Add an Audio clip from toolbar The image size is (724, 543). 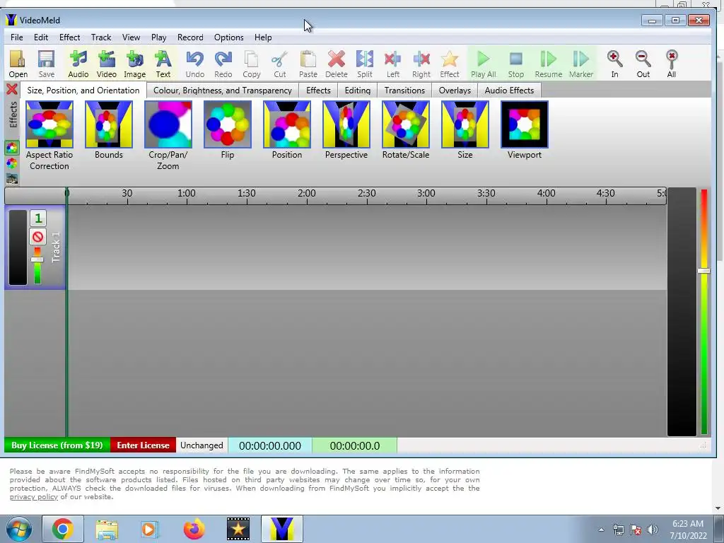78,64
